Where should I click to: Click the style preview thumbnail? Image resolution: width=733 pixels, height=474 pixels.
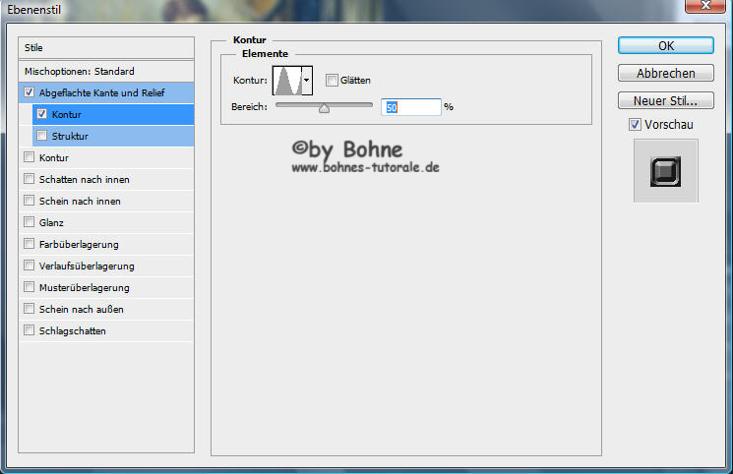666,171
